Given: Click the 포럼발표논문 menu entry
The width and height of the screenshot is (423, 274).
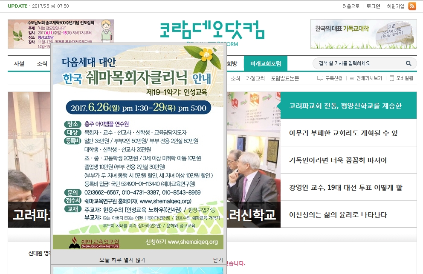Looking at the screenshot, I should point(286,78).
